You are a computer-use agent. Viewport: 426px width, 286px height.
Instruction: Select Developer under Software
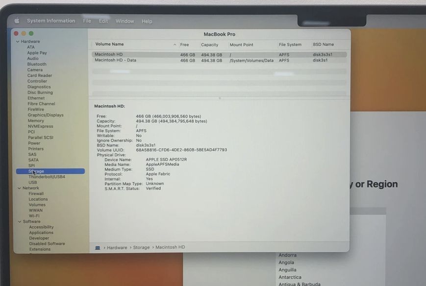(39, 238)
